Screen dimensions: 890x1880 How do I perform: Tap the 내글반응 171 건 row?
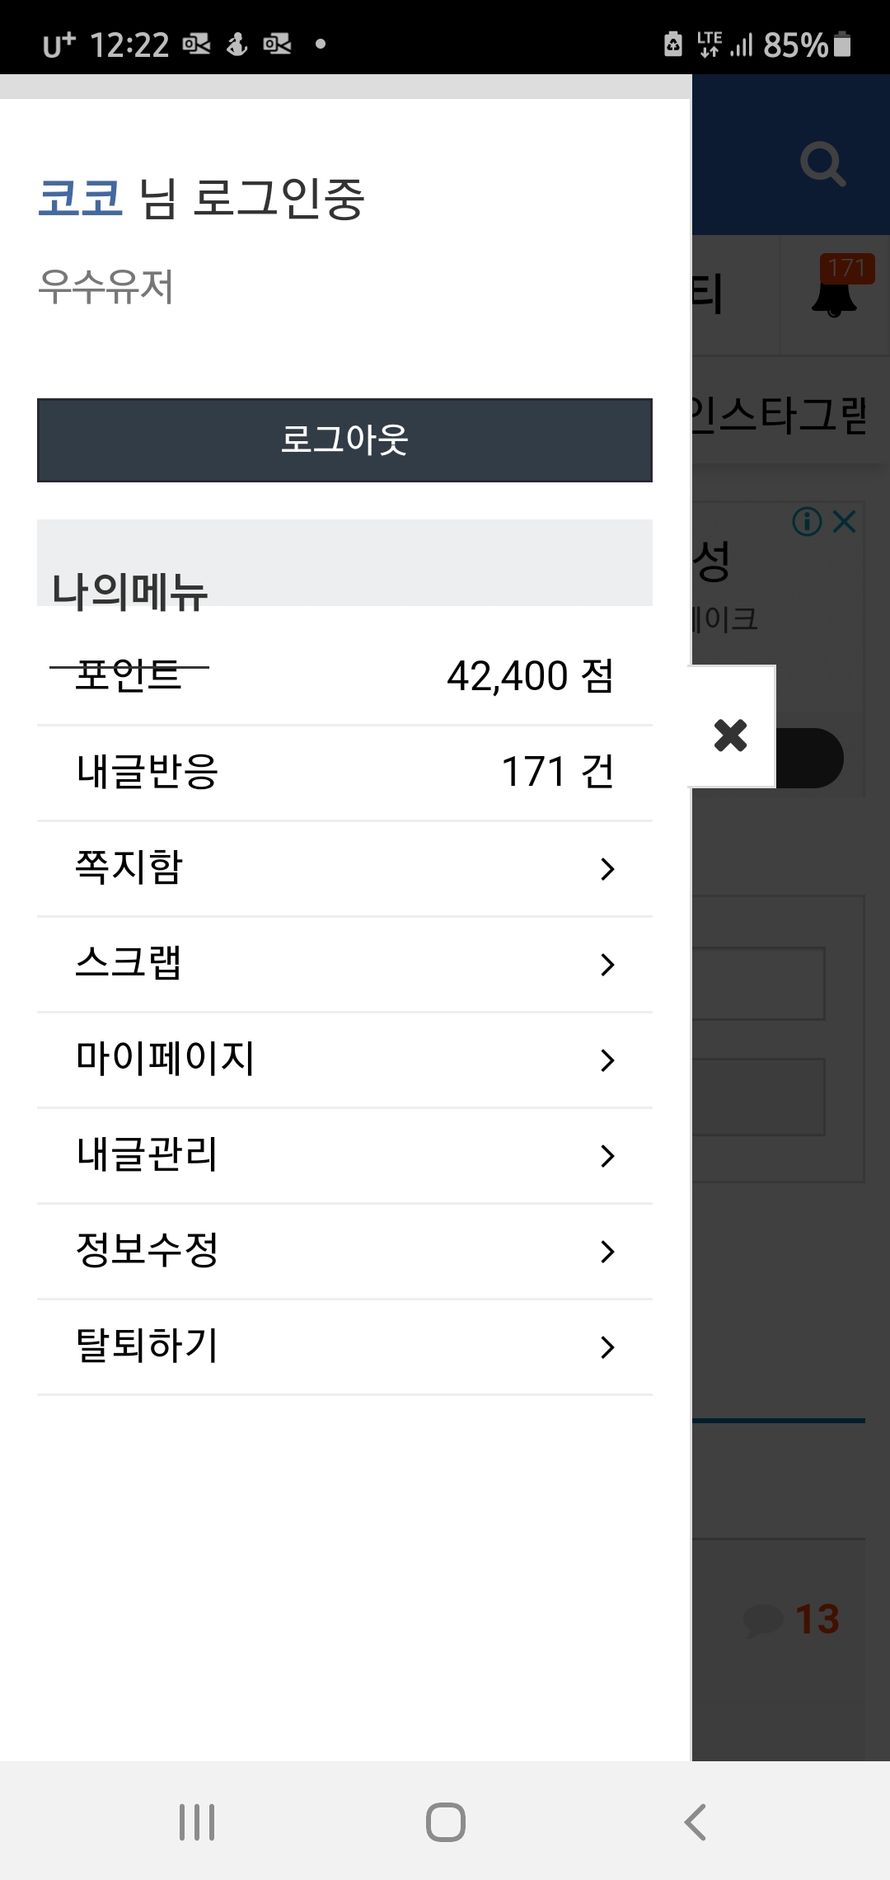pyautogui.click(x=344, y=773)
